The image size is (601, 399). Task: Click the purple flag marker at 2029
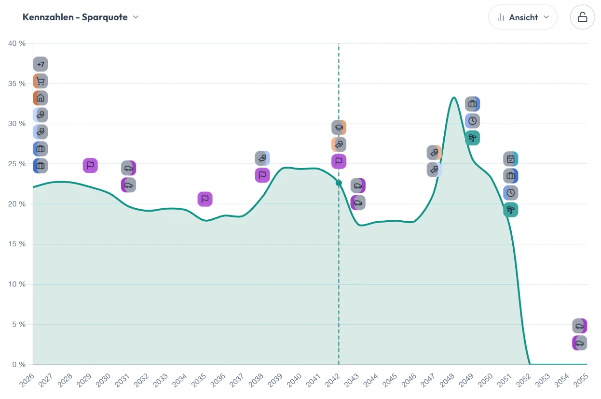pyautogui.click(x=90, y=165)
